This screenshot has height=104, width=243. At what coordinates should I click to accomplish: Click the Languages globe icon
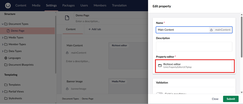coord(6,58)
